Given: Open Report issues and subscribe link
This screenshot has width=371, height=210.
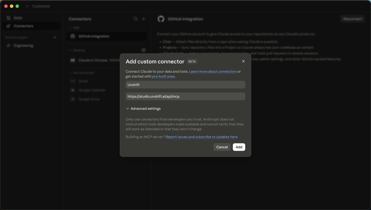Looking at the screenshot, I should [201, 137].
